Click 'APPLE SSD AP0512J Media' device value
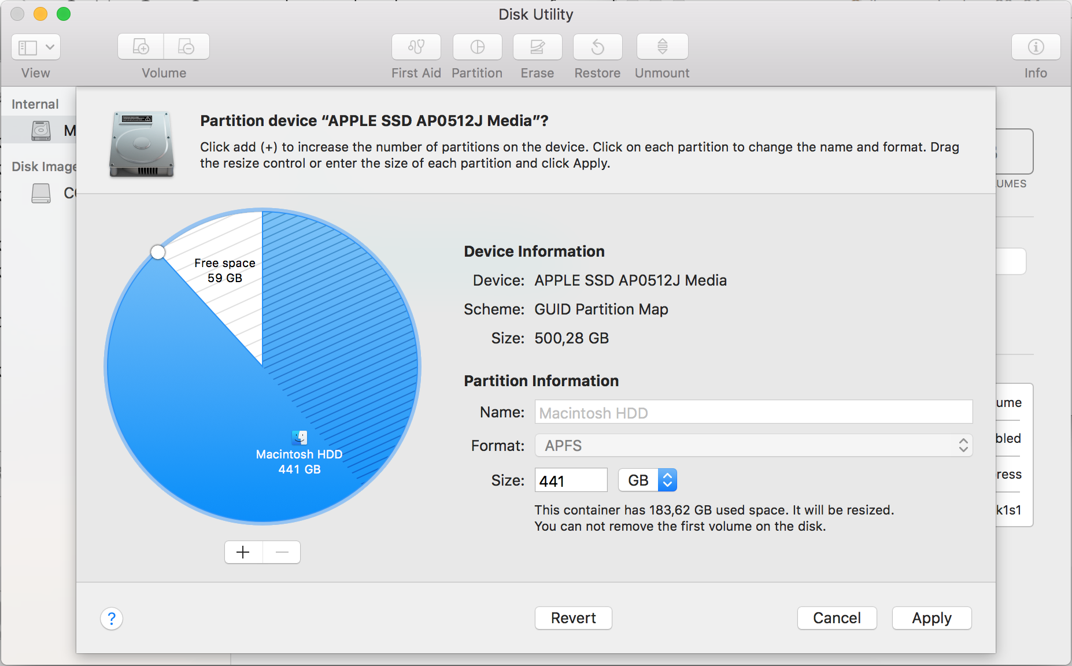The width and height of the screenshot is (1072, 666). 631,280
